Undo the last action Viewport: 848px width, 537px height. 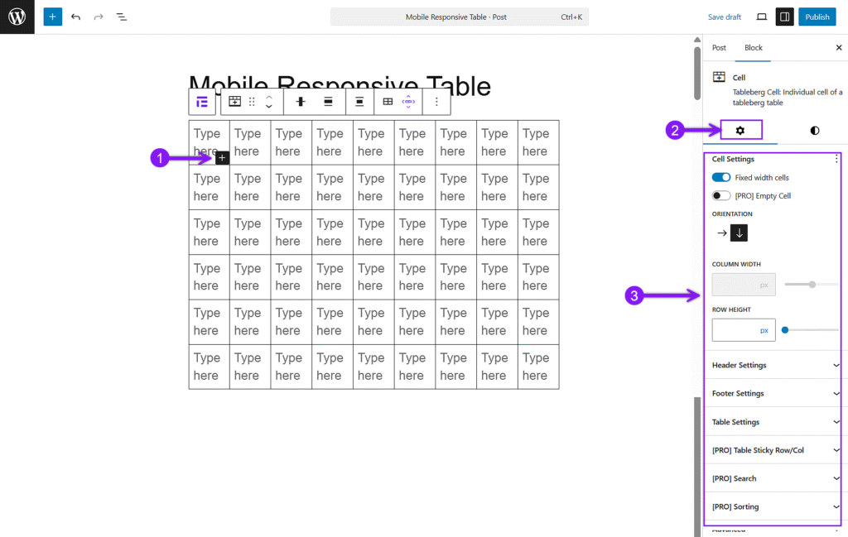75,17
